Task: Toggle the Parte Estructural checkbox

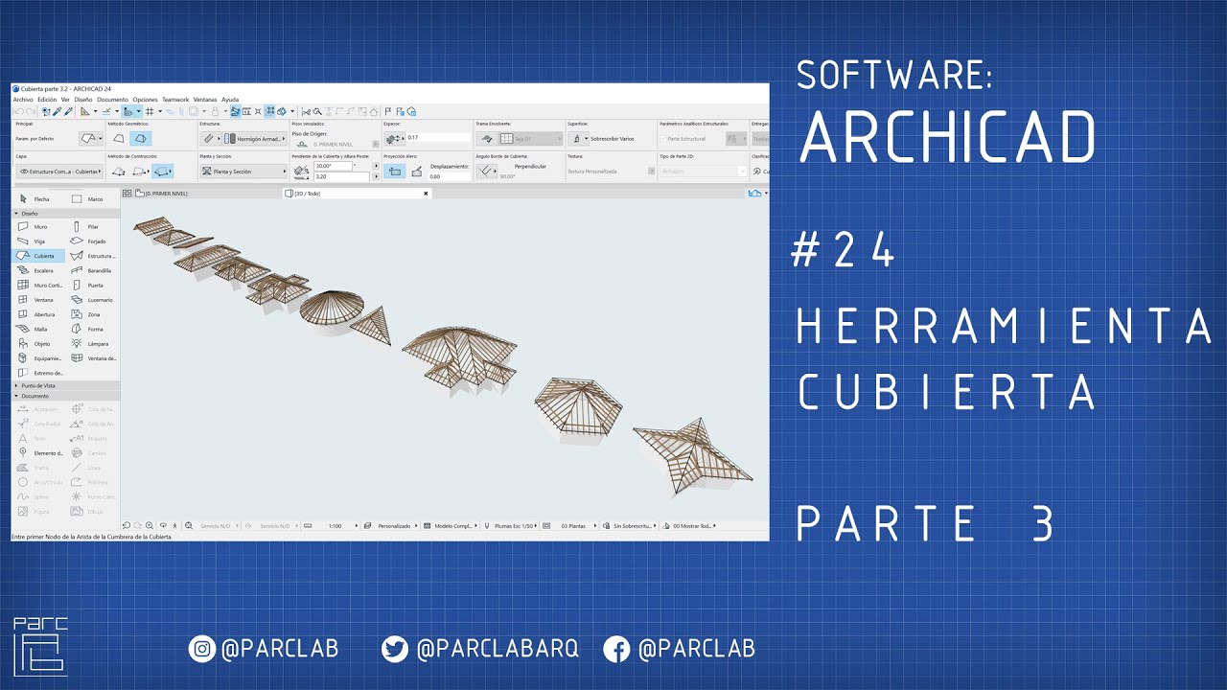Action: coord(662,139)
